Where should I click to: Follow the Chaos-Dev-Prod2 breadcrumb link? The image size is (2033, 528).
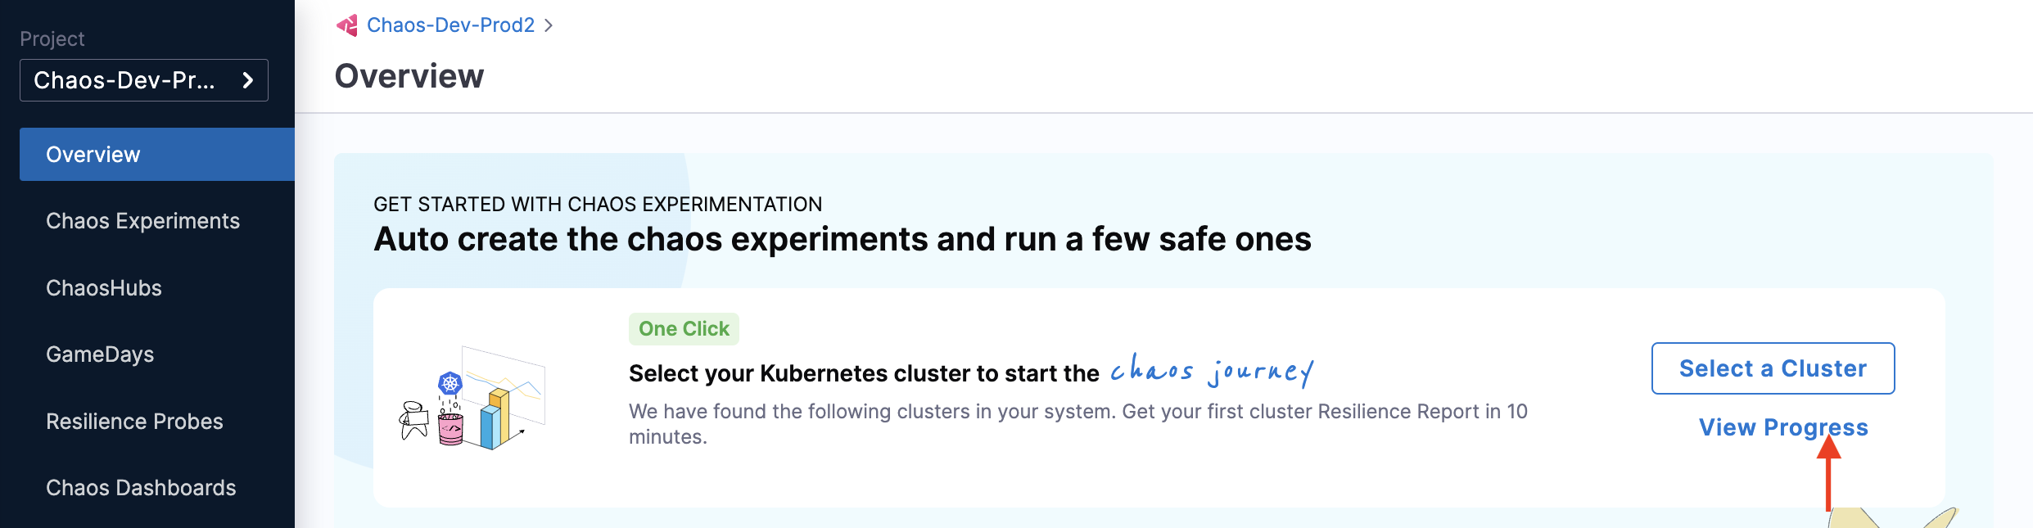[450, 25]
